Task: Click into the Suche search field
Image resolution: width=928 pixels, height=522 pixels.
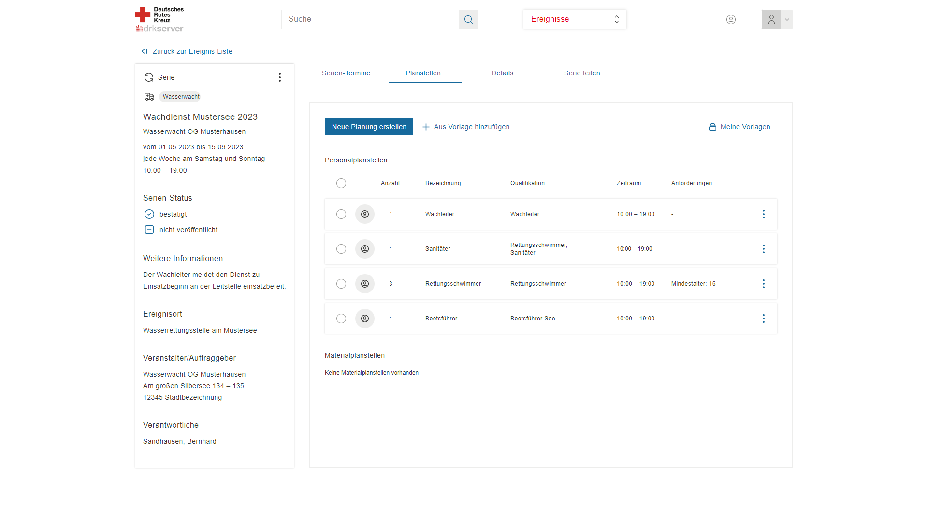Action: pos(370,19)
